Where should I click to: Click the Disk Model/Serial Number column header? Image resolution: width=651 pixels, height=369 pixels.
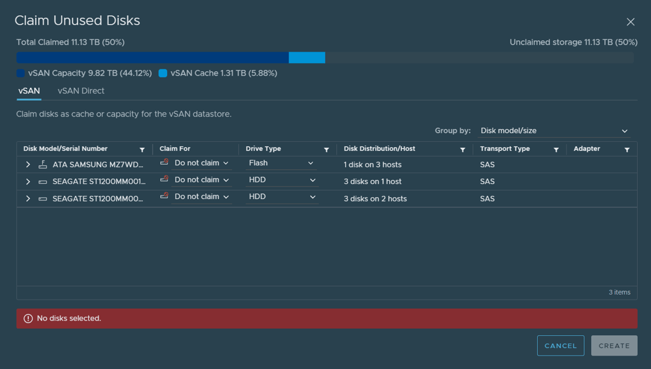65,149
